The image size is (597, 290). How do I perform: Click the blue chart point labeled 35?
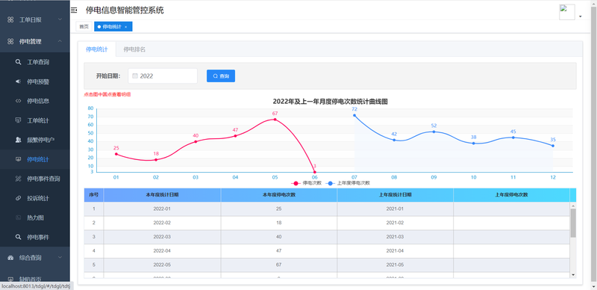pyautogui.click(x=553, y=146)
